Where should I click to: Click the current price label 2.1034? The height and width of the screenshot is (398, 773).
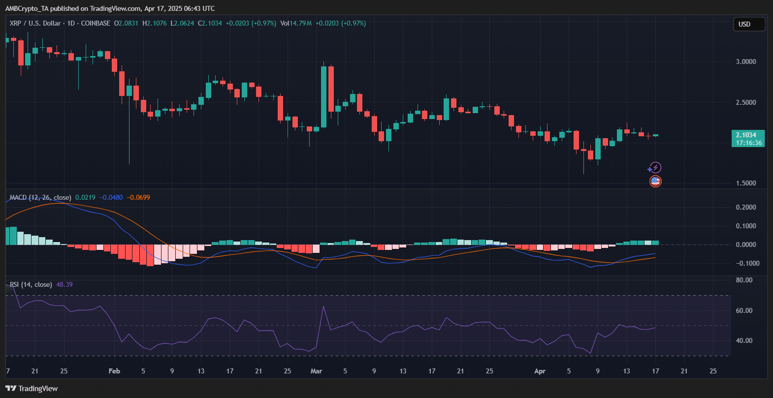click(746, 135)
